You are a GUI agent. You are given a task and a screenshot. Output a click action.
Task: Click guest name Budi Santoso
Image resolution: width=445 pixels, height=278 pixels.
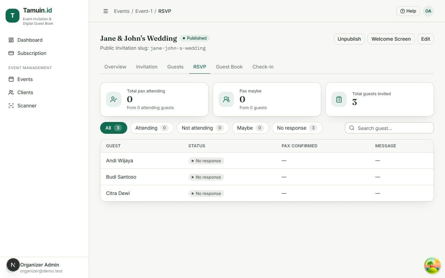(x=121, y=177)
